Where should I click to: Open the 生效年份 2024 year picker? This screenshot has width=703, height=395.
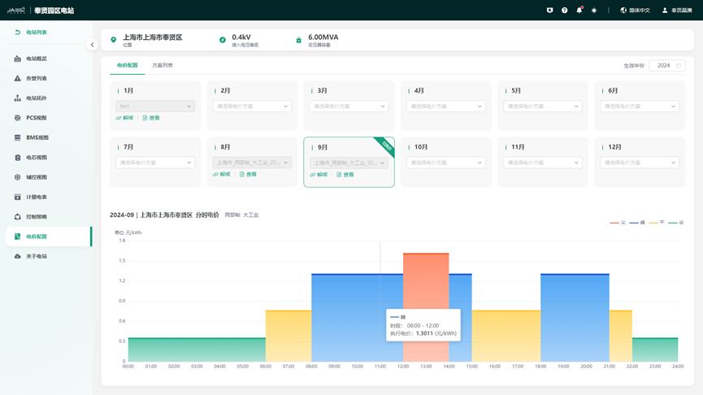(666, 66)
